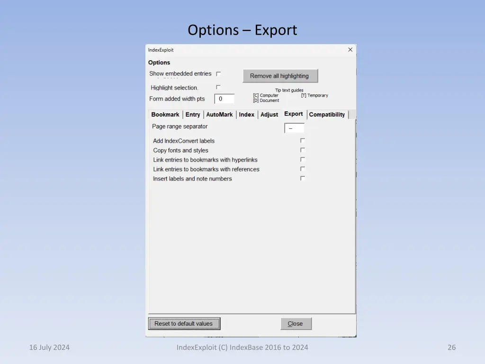The image size is (485, 364).
Task: Click the Options heading
Action: coord(159,63)
